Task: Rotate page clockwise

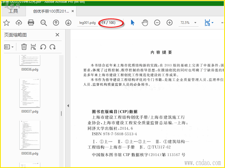Action: pyautogui.click(x=53, y=47)
